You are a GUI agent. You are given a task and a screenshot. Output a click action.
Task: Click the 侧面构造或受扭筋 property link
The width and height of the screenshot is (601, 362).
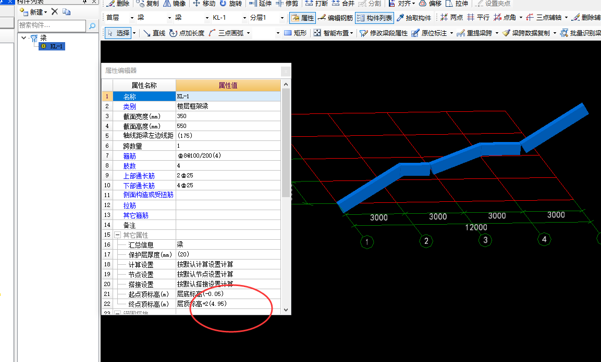coord(149,195)
